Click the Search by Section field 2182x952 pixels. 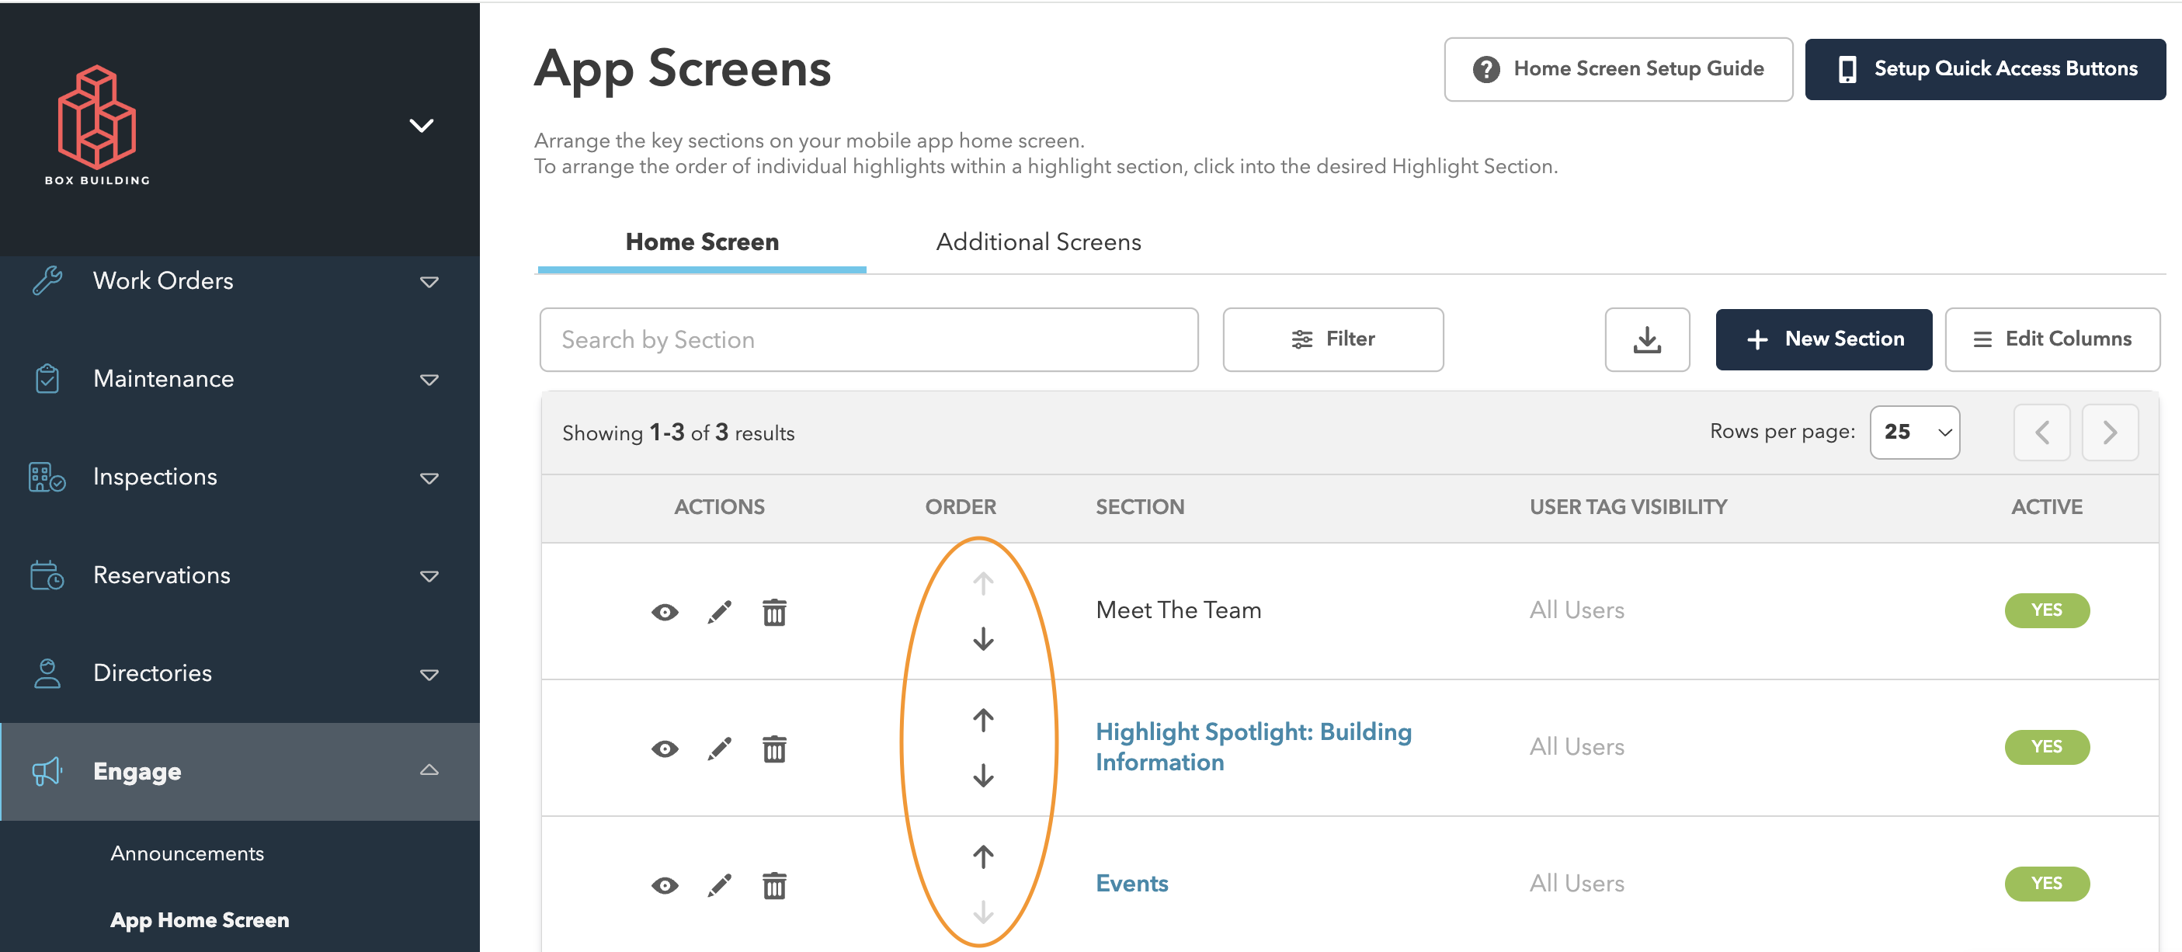coord(869,339)
